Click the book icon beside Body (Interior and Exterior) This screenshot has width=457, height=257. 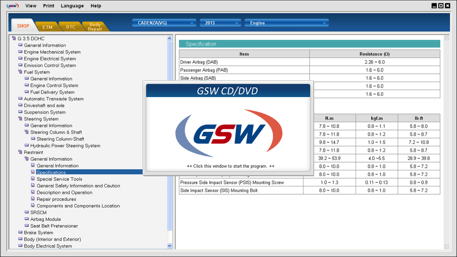click(20, 239)
